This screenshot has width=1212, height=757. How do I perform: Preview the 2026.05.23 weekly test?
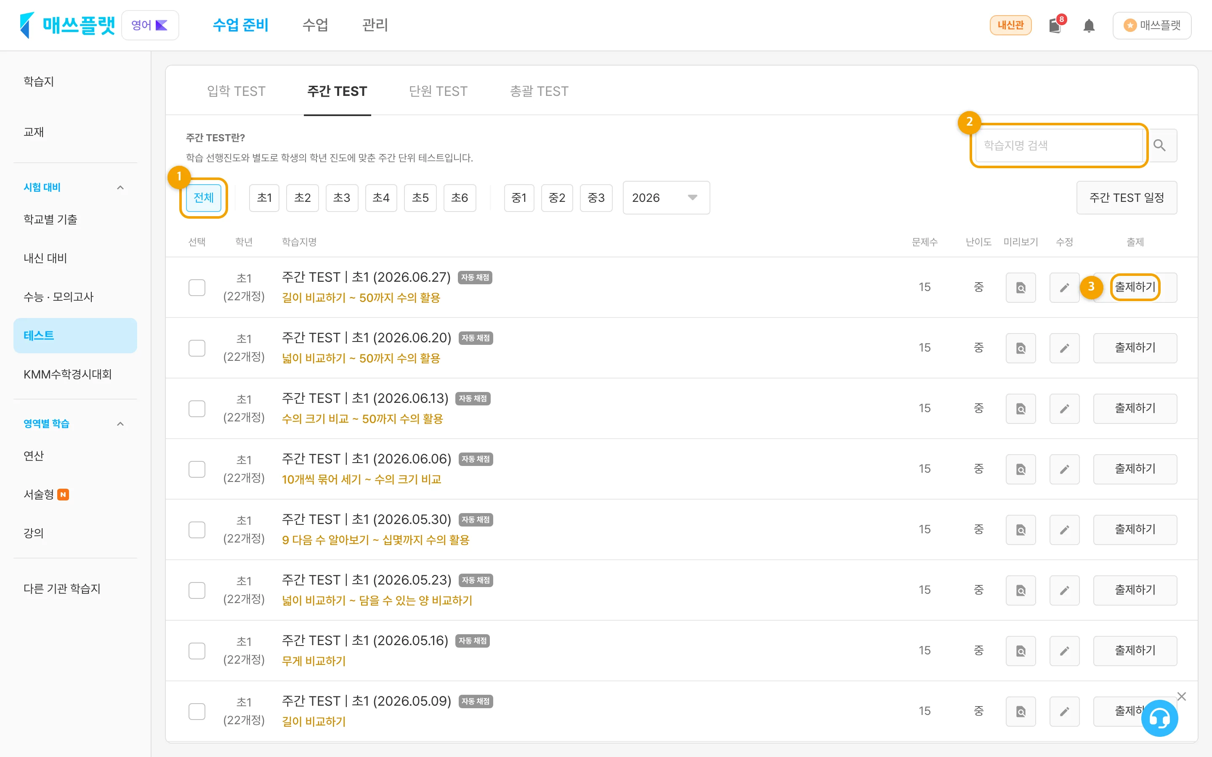click(1021, 590)
